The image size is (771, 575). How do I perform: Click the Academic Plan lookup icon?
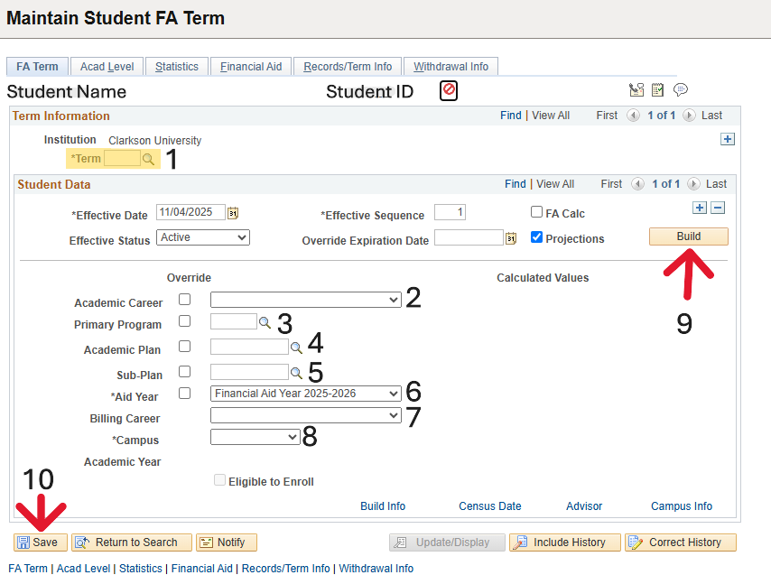click(295, 347)
